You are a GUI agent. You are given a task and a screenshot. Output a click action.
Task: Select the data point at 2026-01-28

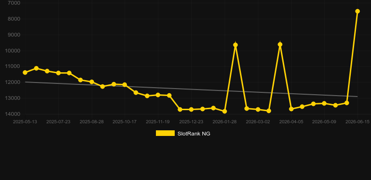point(224,111)
